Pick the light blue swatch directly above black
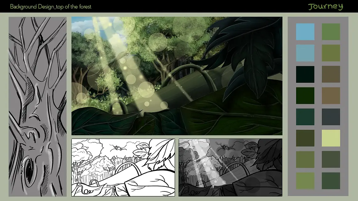Screen dimensions: 358x201 pyautogui.click(x=305, y=53)
